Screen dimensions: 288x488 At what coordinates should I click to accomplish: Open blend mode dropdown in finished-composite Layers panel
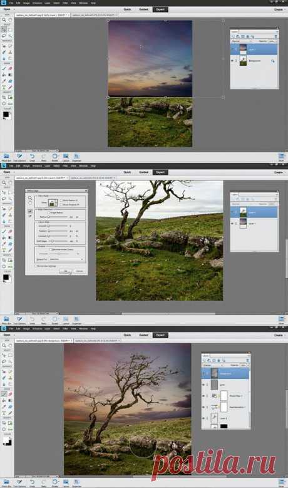tap(213, 365)
